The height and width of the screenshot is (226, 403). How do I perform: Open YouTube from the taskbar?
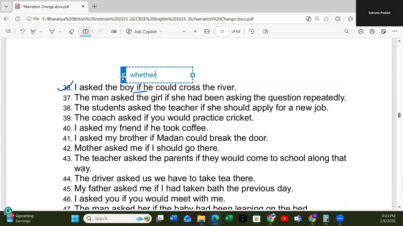284,218
